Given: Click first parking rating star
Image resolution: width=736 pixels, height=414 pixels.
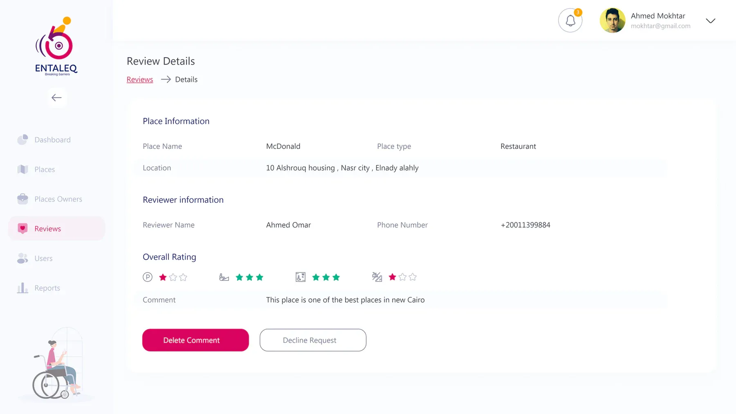Looking at the screenshot, I should click(x=163, y=277).
